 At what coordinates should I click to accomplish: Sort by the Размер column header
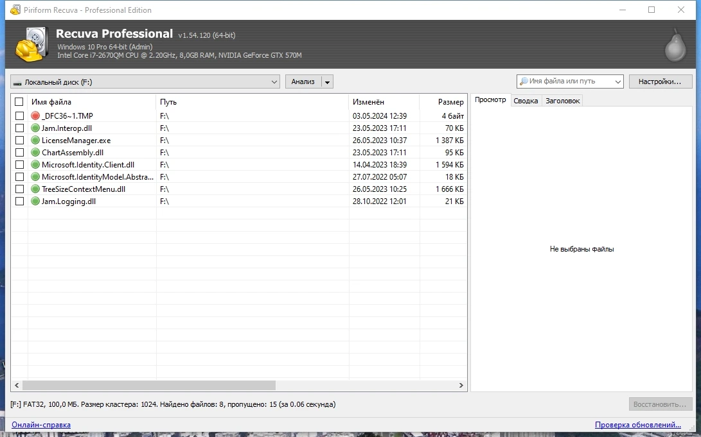[443, 102]
